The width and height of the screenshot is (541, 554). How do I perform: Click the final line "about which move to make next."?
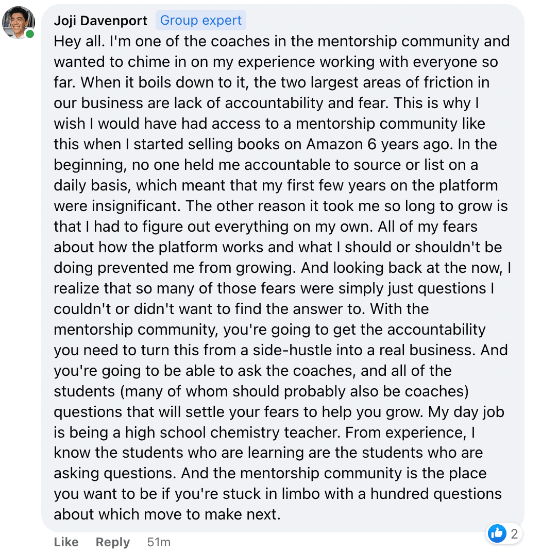point(167,515)
